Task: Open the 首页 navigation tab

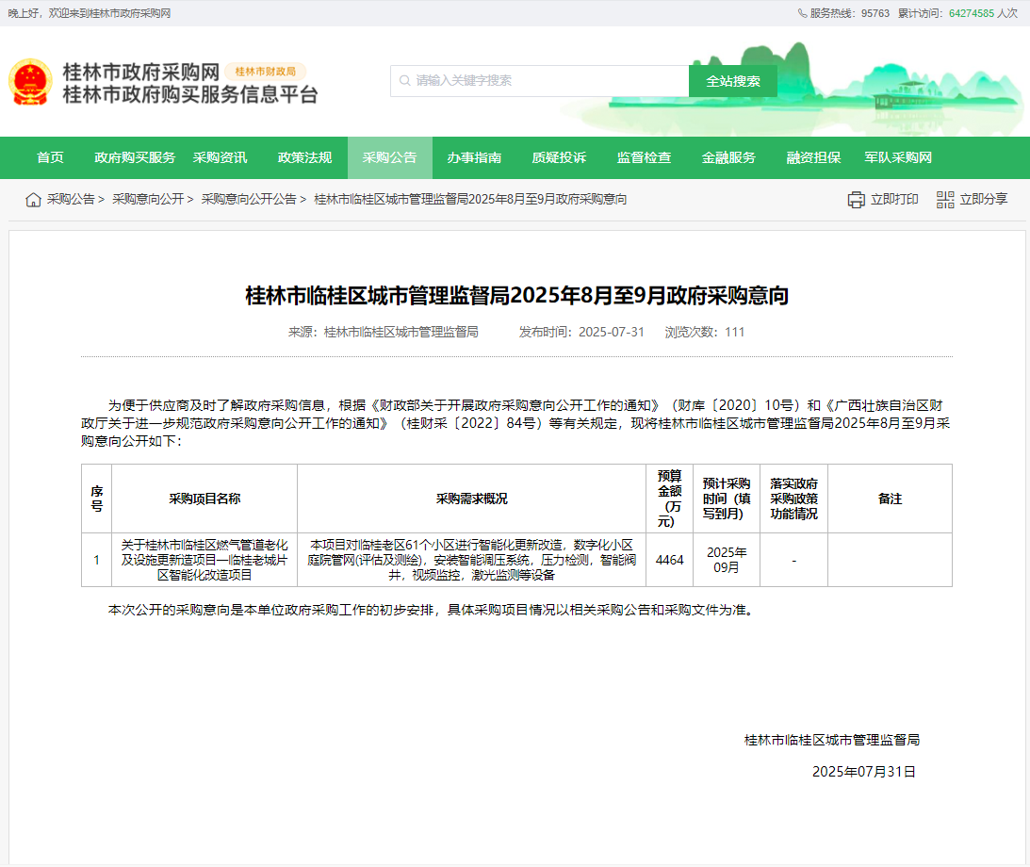Action: pos(51,157)
